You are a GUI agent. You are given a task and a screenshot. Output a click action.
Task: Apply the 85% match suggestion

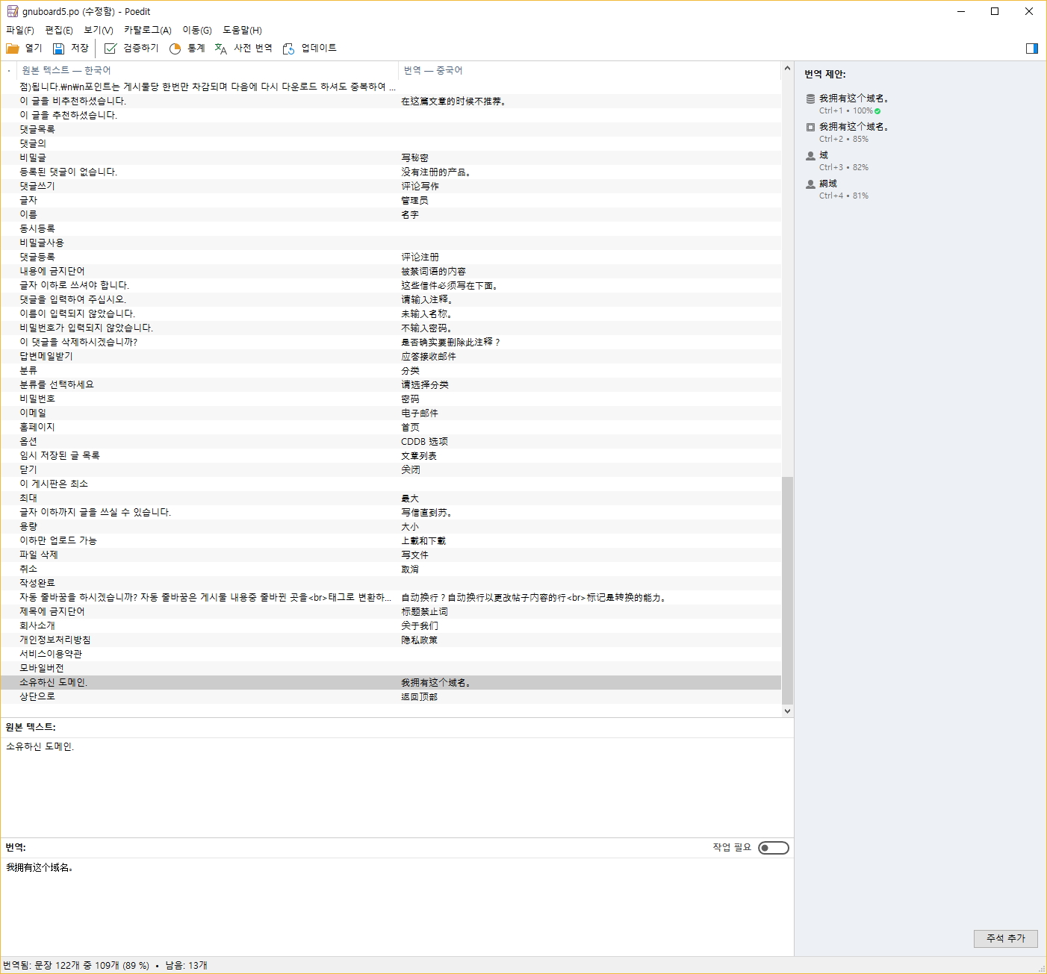pos(853,127)
